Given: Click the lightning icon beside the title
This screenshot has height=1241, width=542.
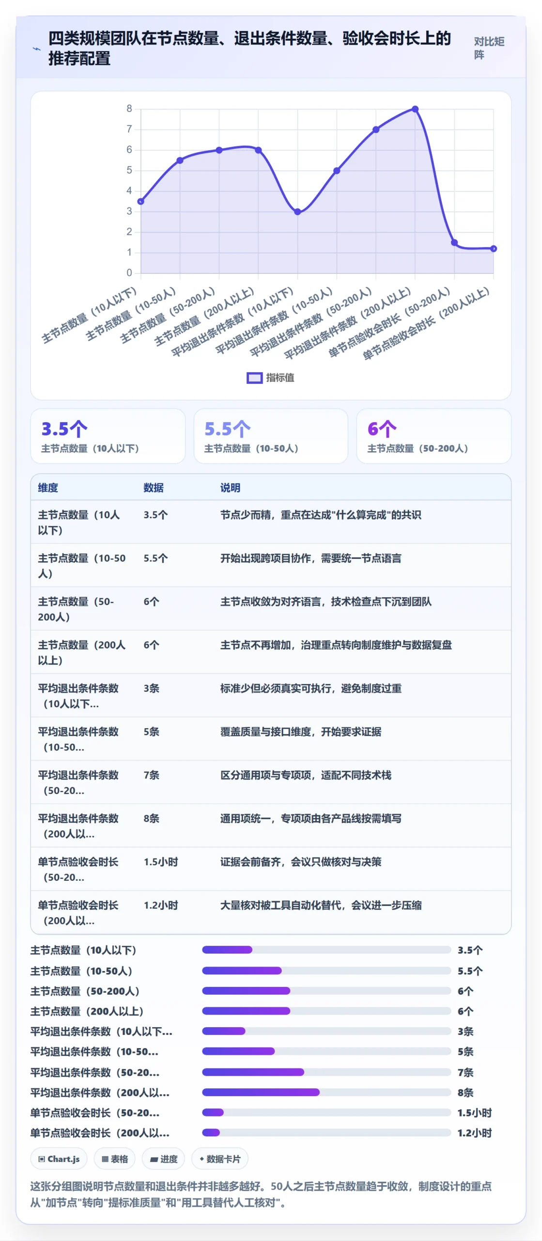Looking at the screenshot, I should [36, 49].
